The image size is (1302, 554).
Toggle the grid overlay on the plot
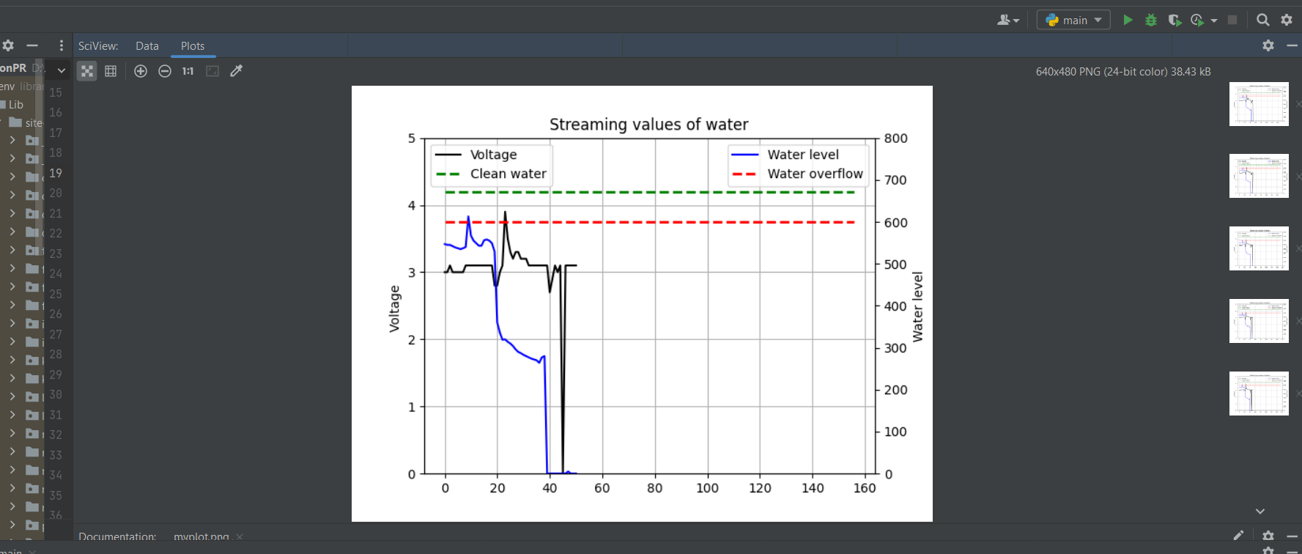click(111, 71)
